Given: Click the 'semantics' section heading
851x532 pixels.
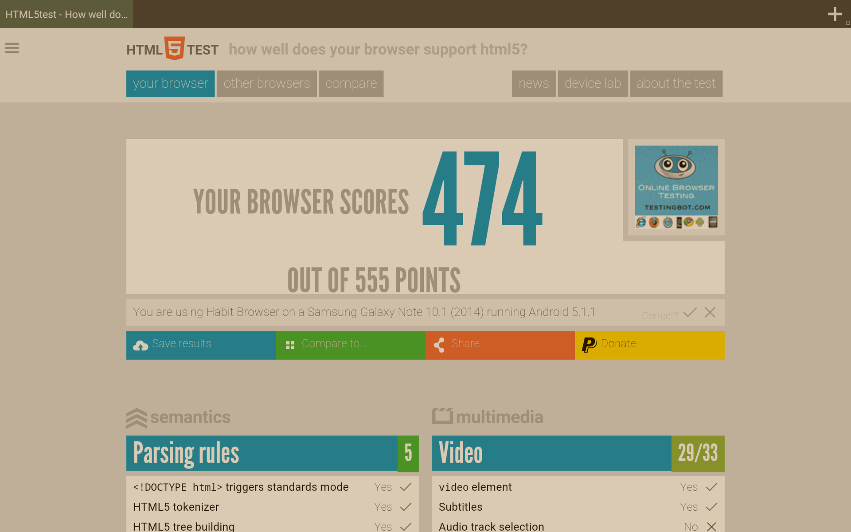Looking at the screenshot, I should [x=190, y=417].
